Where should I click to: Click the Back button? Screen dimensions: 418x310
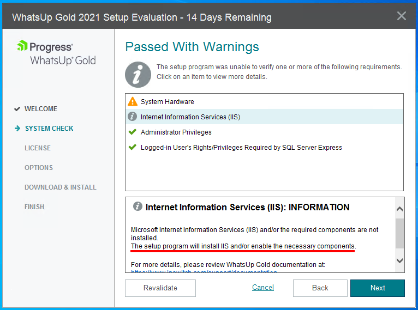click(320, 288)
